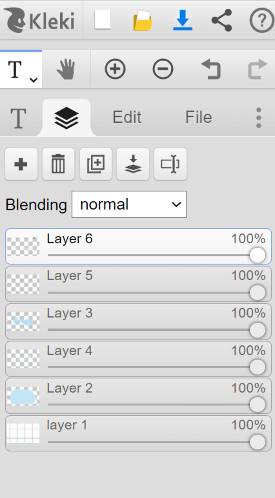Click the share icon
The width and height of the screenshot is (275, 498).
(x=222, y=20)
